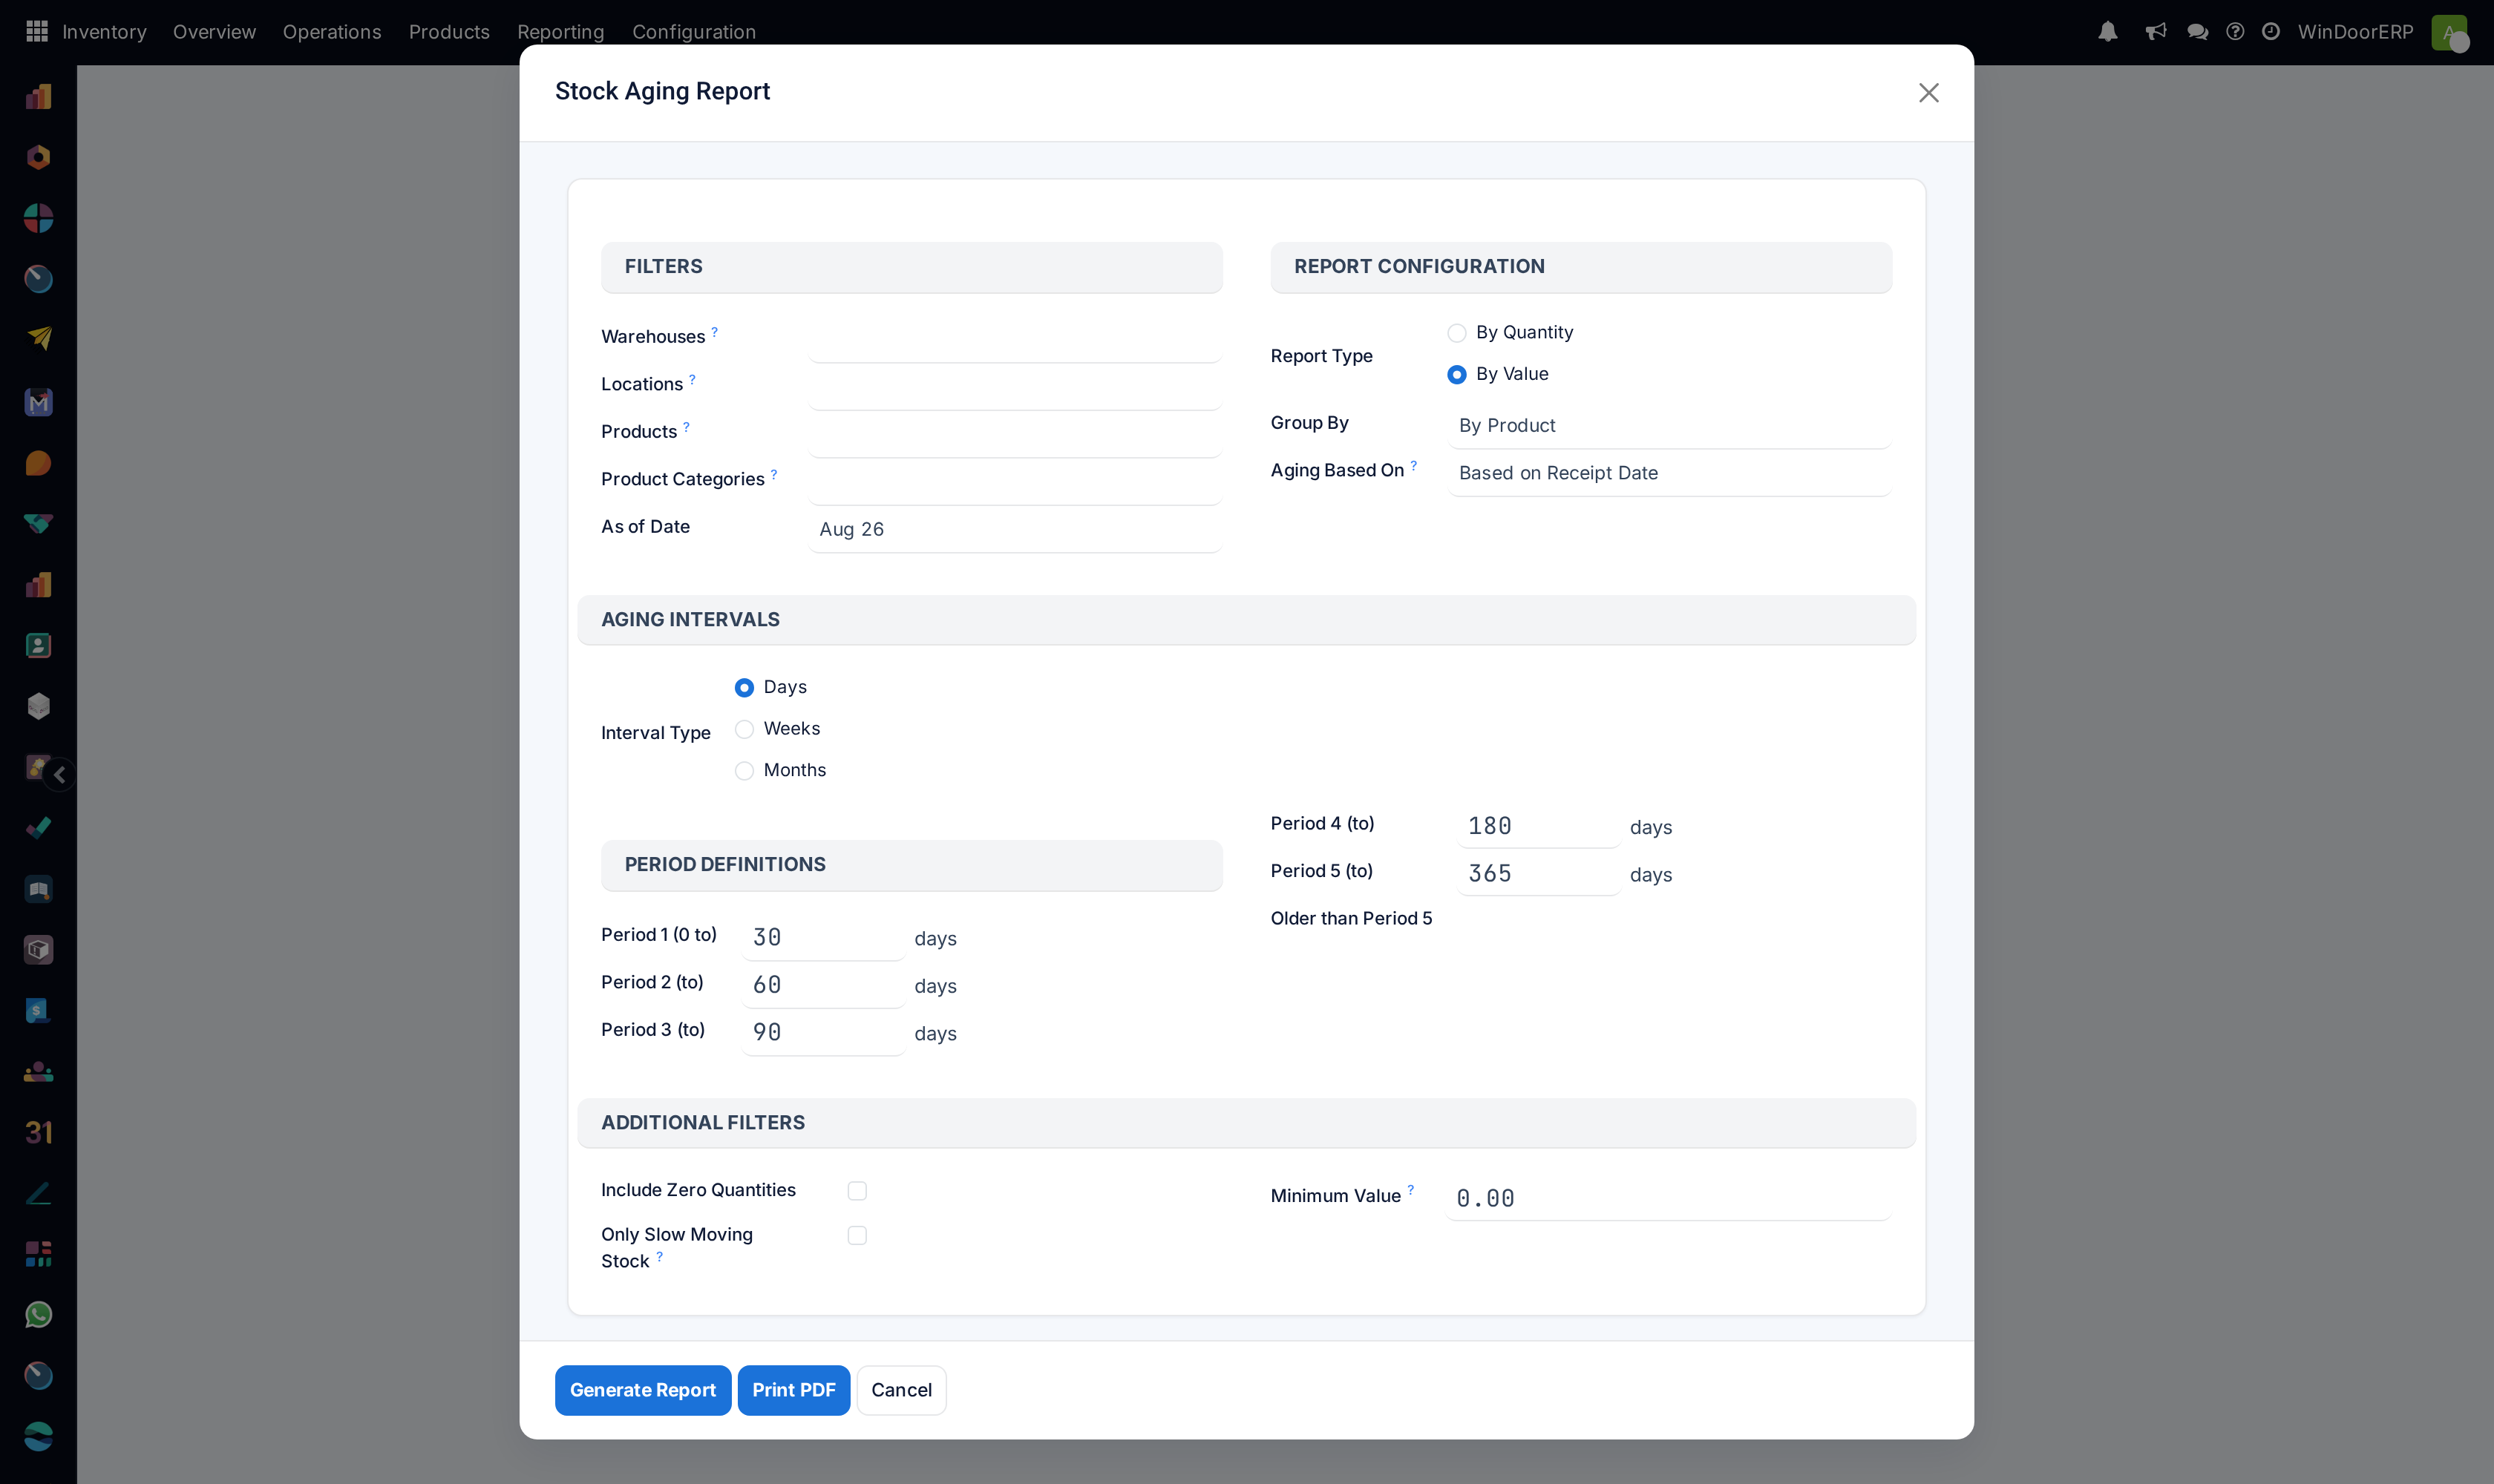This screenshot has height=1484, width=2494.
Task: Open the Reporting menu
Action: [560, 31]
